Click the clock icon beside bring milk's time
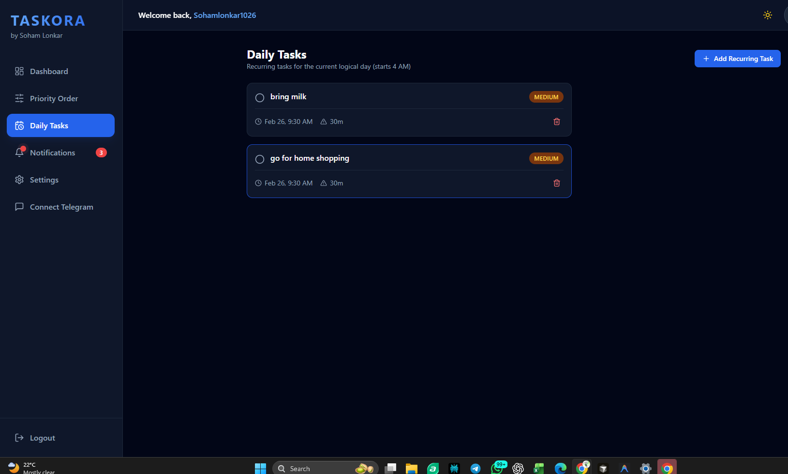This screenshot has height=474, width=788. click(258, 122)
